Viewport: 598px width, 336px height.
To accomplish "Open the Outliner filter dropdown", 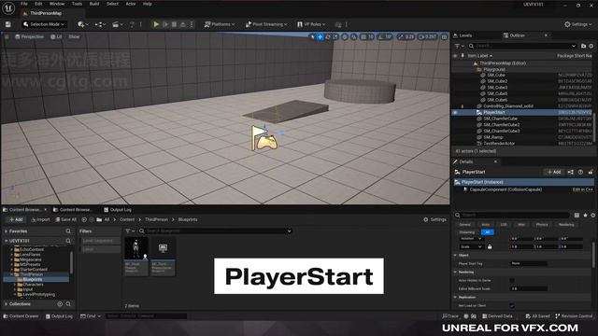I will [459, 46].
